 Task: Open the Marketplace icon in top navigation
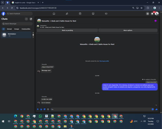pyautogui.click(x=93, y=14)
